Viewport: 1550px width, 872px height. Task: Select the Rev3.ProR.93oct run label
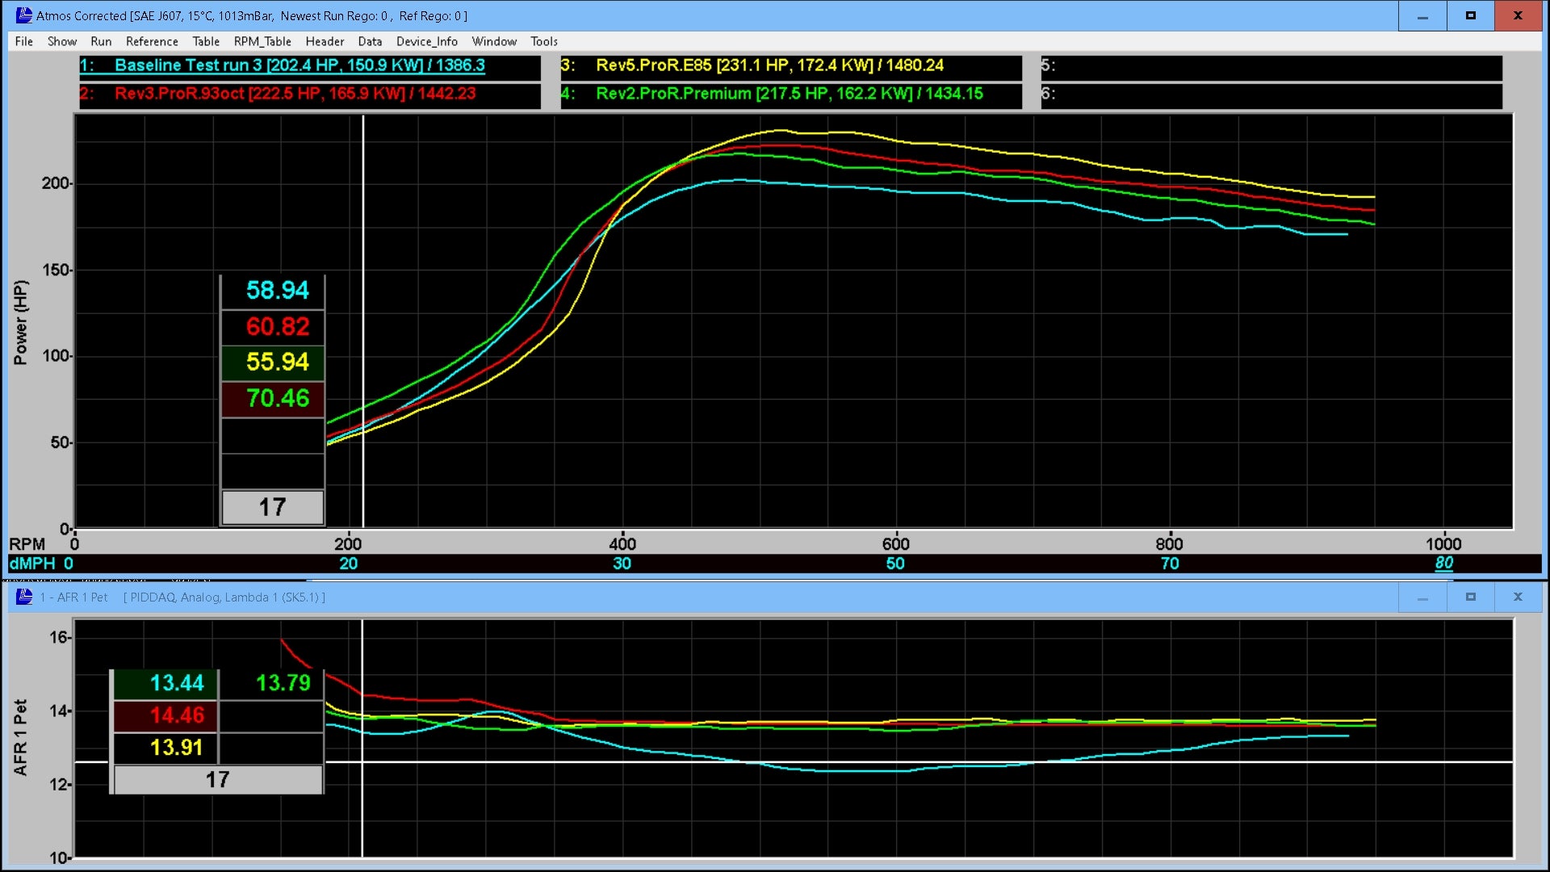coord(295,94)
